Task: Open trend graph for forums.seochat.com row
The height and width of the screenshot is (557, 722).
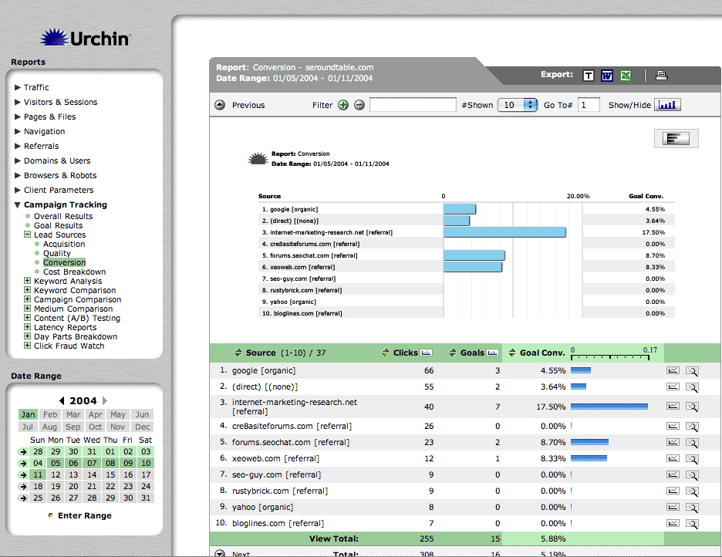Action: 673,442
